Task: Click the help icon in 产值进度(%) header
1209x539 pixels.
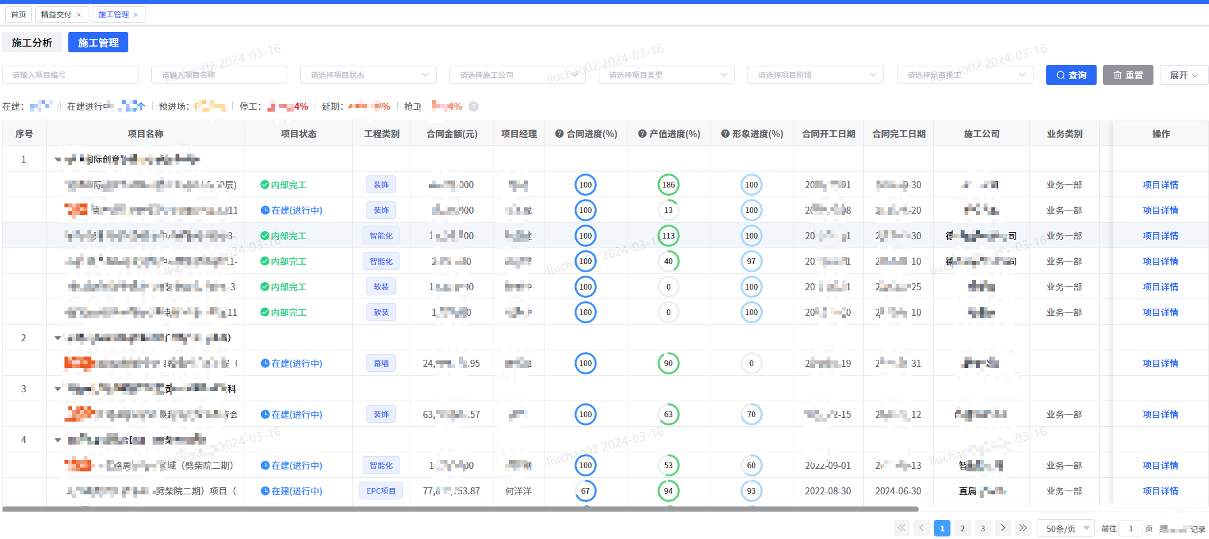Action: [x=642, y=134]
